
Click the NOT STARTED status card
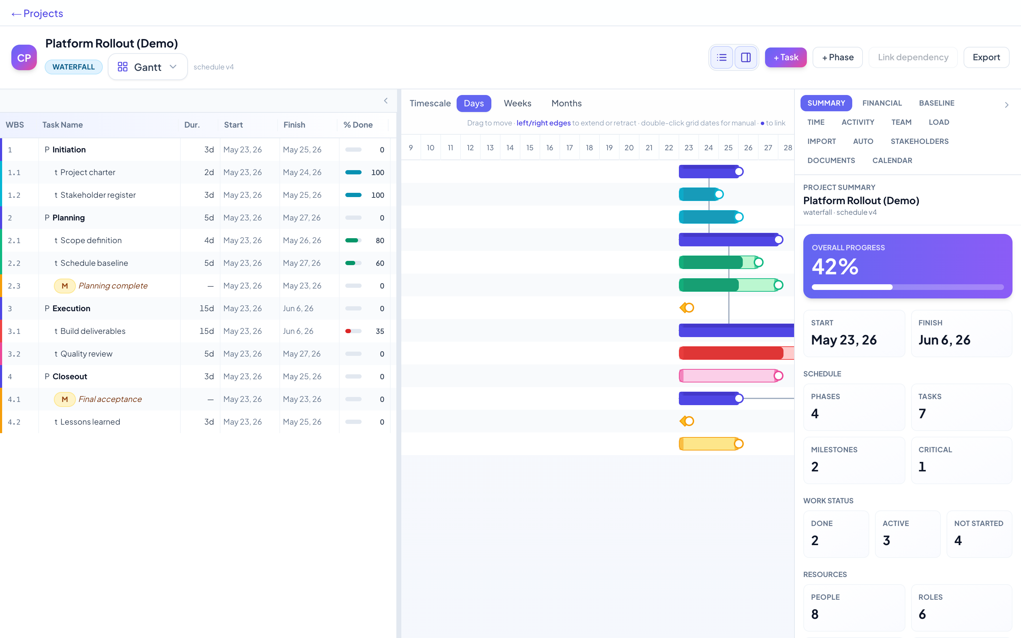[979, 534]
